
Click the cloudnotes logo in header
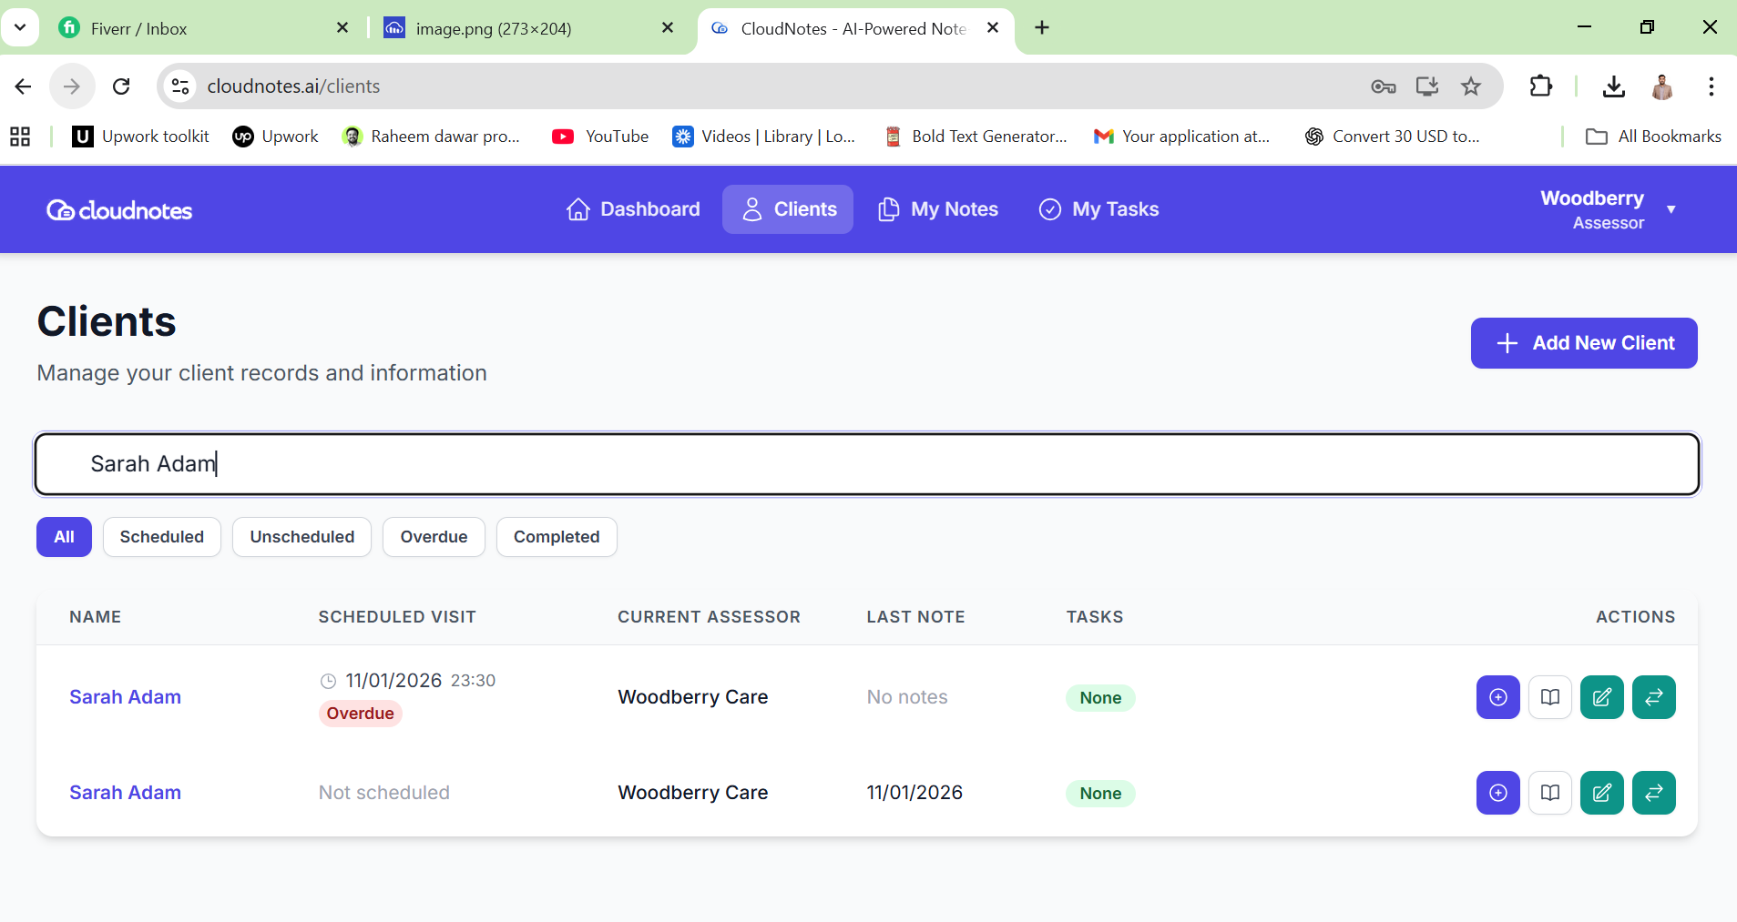[x=119, y=210]
